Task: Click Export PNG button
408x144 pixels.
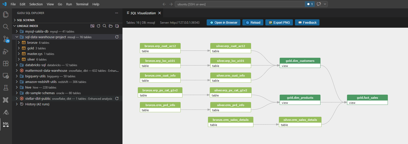Action: click(279, 22)
